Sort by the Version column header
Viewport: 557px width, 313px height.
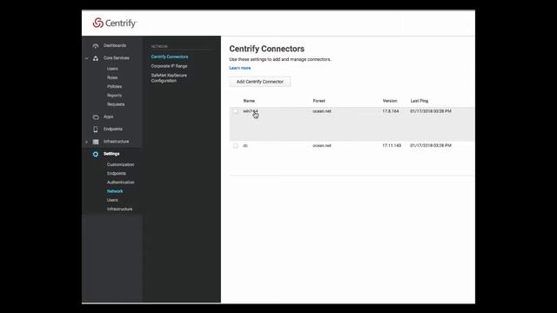(390, 101)
